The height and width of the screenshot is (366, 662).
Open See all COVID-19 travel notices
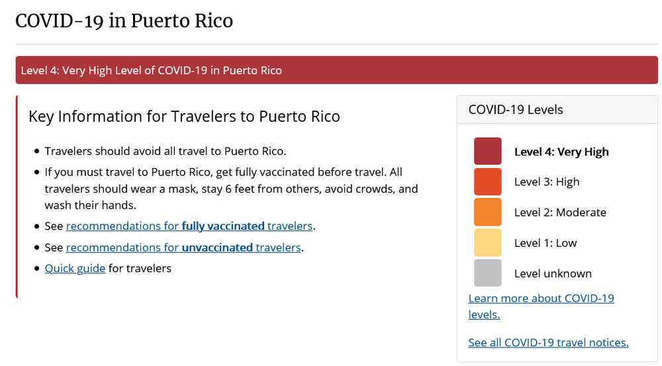[x=548, y=342]
